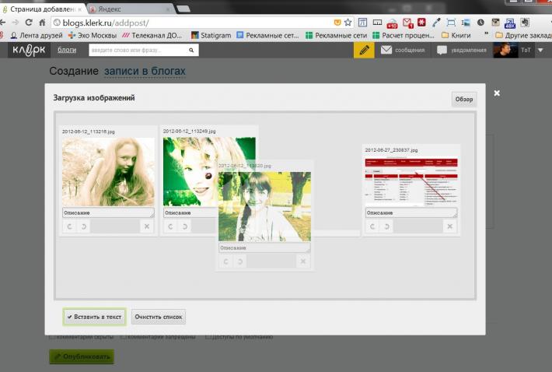The width and height of the screenshot is (552, 372).
Task: Open the уведомления speech bubble icon
Action: coord(442,50)
